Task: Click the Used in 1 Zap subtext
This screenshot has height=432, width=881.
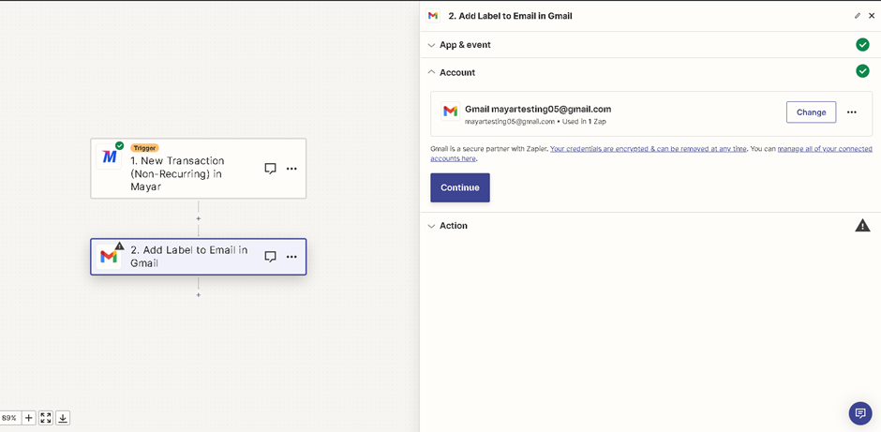Action: click(x=583, y=121)
